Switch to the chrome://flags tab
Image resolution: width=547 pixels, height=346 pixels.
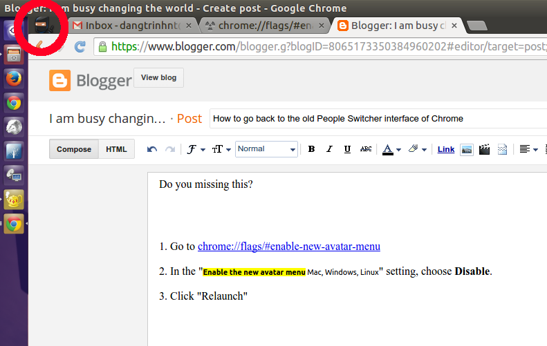pos(265,26)
